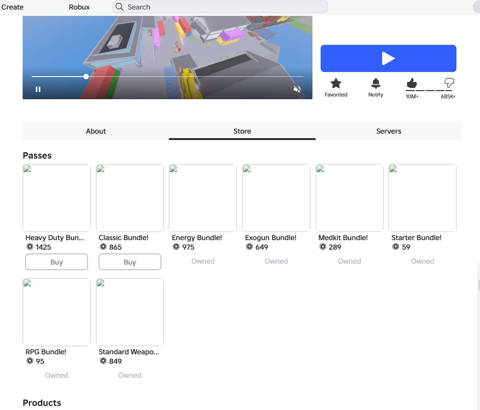The image size is (480, 410).
Task: Start the game with Play button
Action: pyautogui.click(x=388, y=58)
